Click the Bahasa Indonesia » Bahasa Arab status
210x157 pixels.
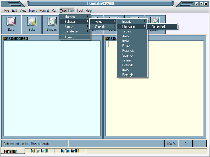[x=35, y=144]
